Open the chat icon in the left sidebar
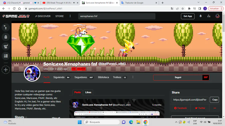 (6, 27)
